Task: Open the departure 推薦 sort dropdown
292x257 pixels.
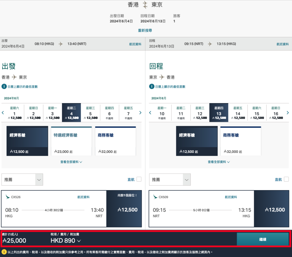Action: [x=22, y=180]
